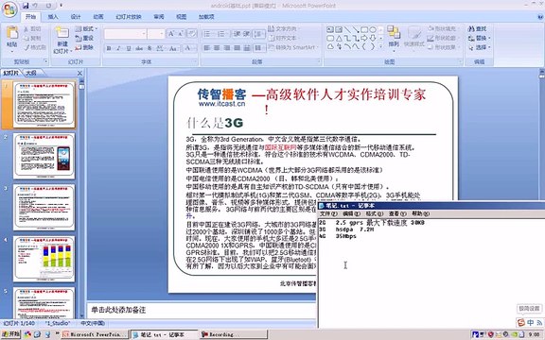Screen dimensions: 545x340
Task: Open the quick access toolbar customize arrow
Action: (61, 6)
